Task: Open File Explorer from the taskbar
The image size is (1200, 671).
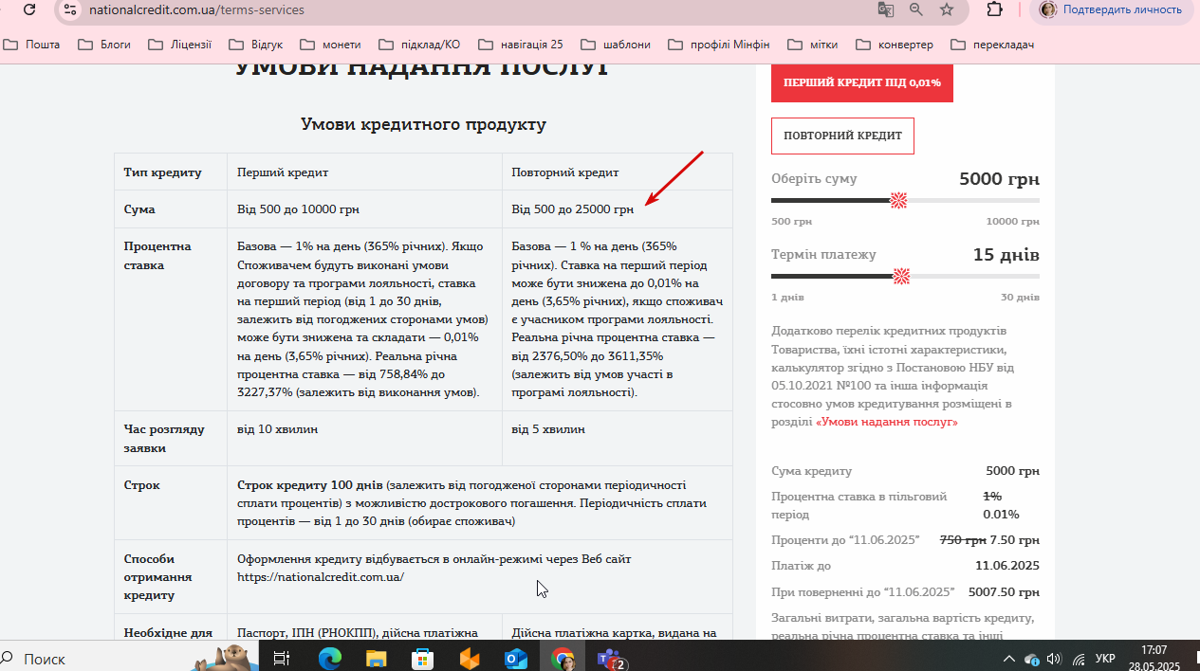Action: coord(377,659)
